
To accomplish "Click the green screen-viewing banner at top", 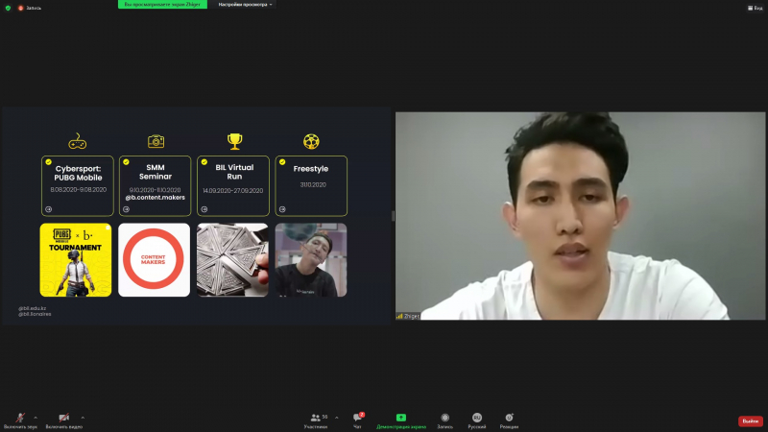I will pos(162,5).
